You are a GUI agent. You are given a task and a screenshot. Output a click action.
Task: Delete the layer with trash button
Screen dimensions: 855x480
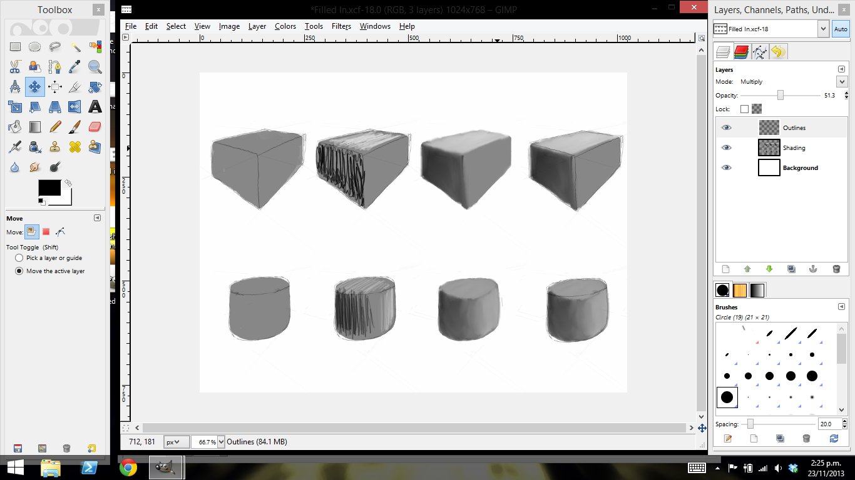tap(836, 269)
